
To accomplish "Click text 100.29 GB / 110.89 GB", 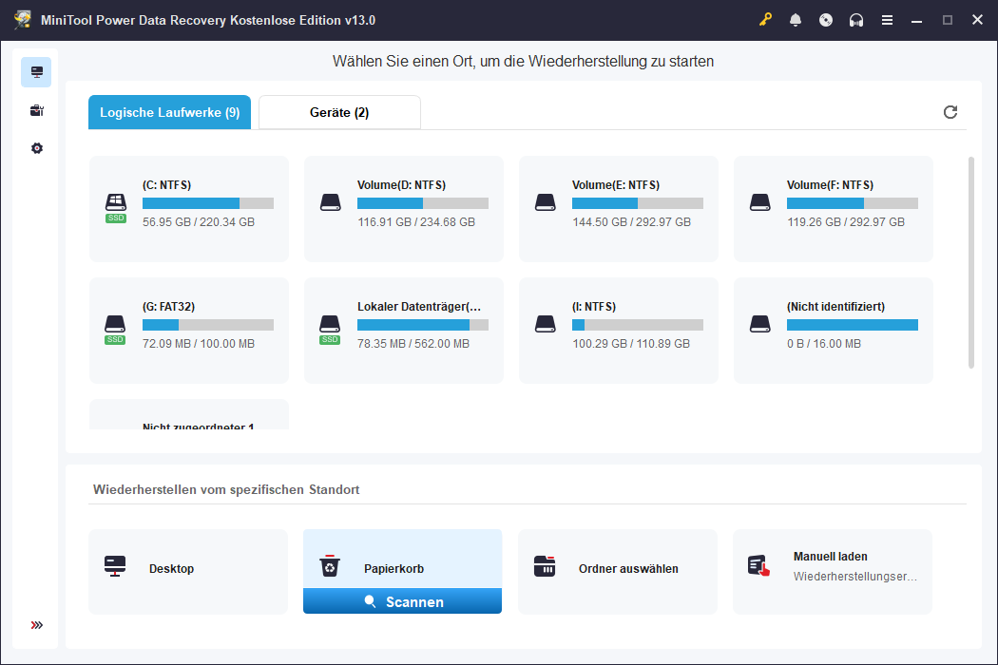I will point(631,344).
